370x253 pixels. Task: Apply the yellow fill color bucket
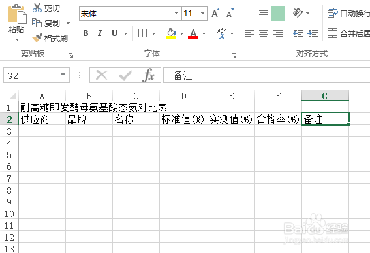[171, 33]
